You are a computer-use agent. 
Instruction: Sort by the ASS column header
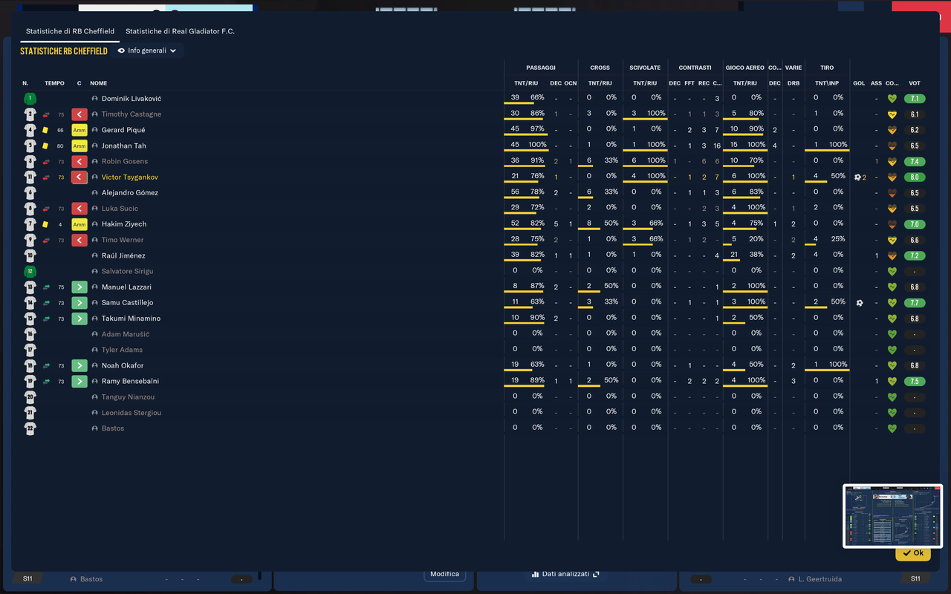877,83
